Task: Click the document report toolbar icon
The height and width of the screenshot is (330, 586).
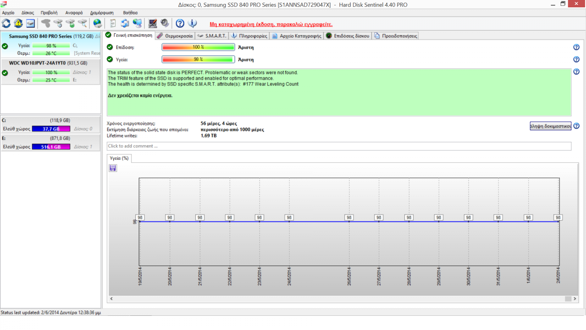Action: 113,23
